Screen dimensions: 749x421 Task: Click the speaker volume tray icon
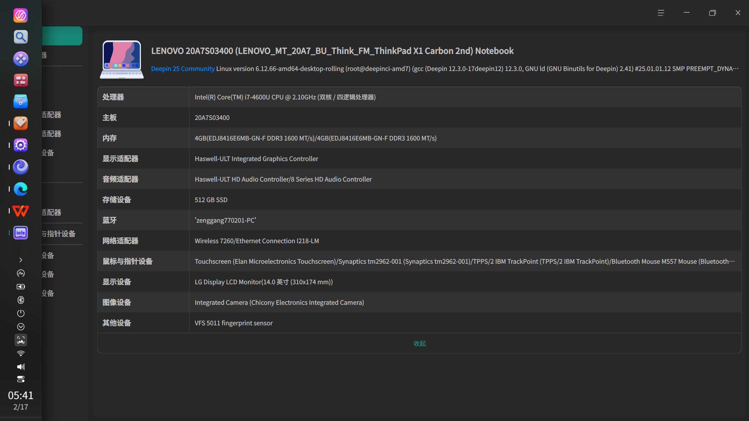click(x=21, y=367)
